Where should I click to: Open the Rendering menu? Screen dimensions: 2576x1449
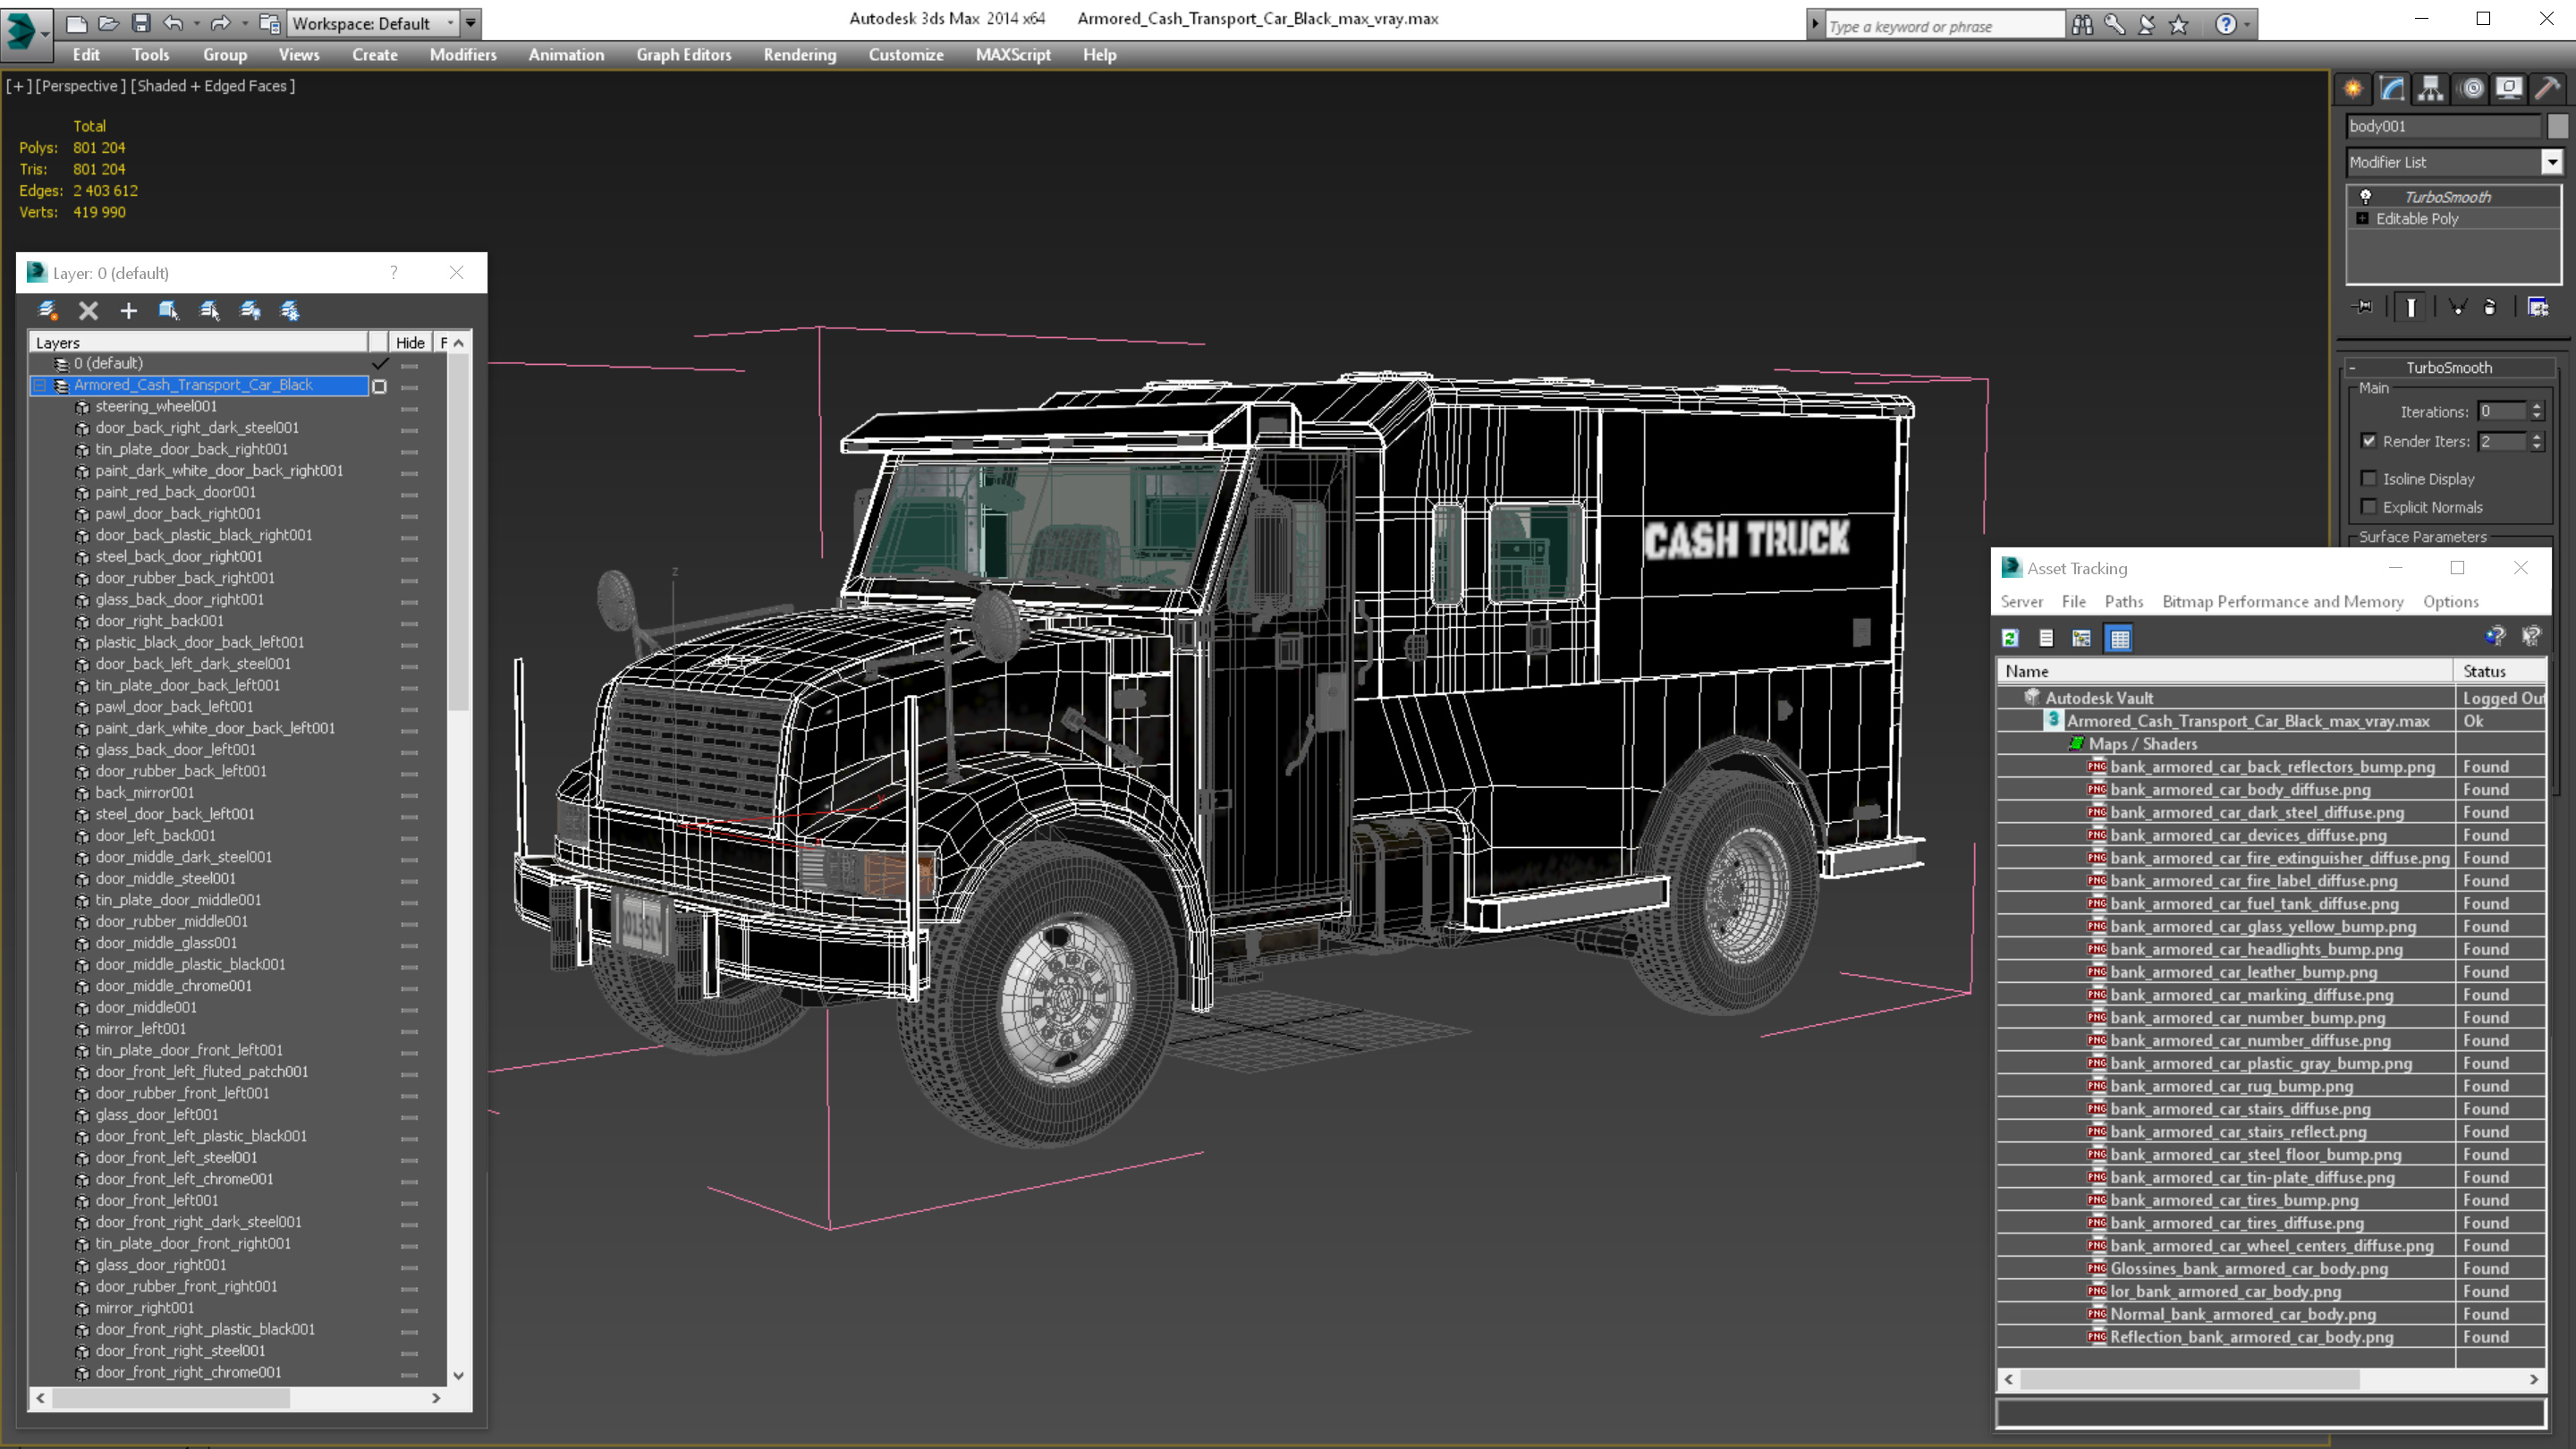coord(800,55)
